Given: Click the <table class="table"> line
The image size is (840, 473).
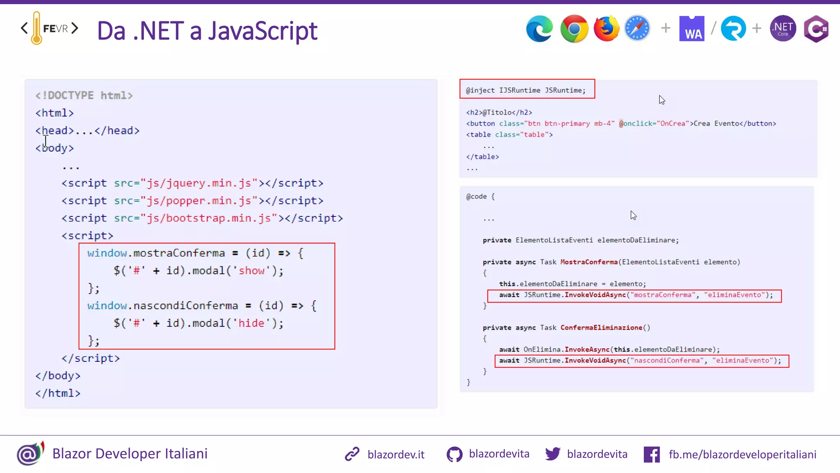Looking at the screenshot, I should (509, 134).
